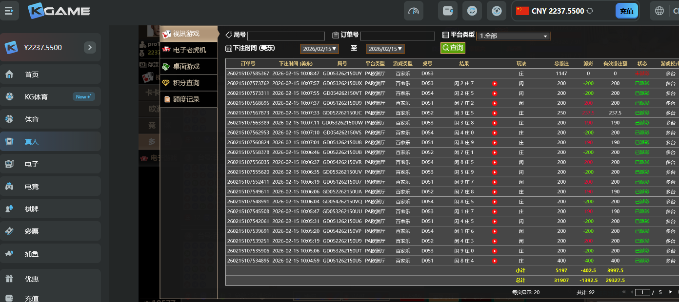Screen dimensions: 679x302
Task: Open the wallet icon in top bar
Action: pos(447,11)
